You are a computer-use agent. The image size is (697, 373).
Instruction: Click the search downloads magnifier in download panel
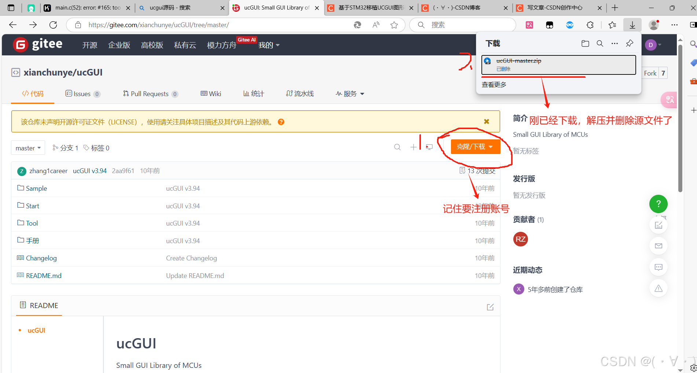(600, 43)
